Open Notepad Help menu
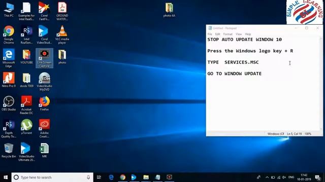325x182 pixels. click(248, 34)
